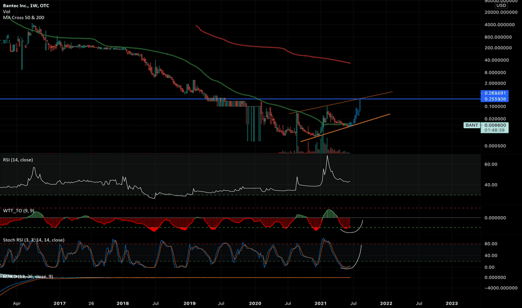The image size is (522, 308).
Task: Click the 2018 time axis label
Action: point(123,304)
